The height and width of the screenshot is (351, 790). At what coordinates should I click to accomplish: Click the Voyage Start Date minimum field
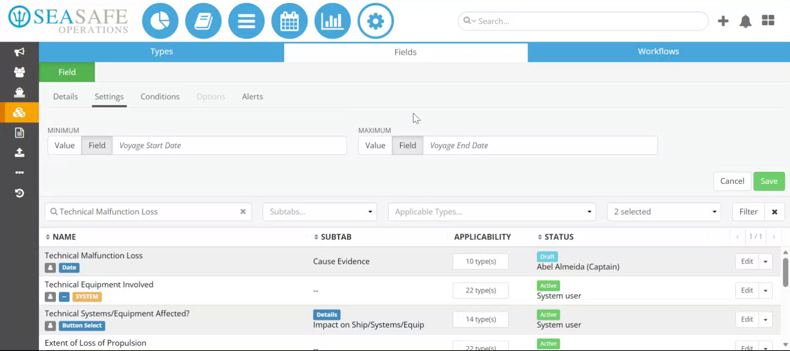(x=230, y=145)
